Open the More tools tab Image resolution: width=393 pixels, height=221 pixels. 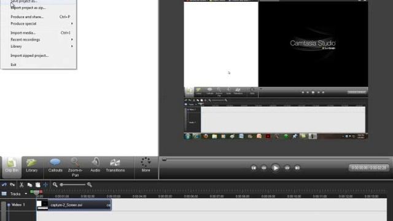pos(146,165)
